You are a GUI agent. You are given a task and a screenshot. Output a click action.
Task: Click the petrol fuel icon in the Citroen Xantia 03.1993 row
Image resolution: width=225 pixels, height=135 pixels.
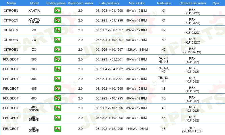click(x=58, y=11)
